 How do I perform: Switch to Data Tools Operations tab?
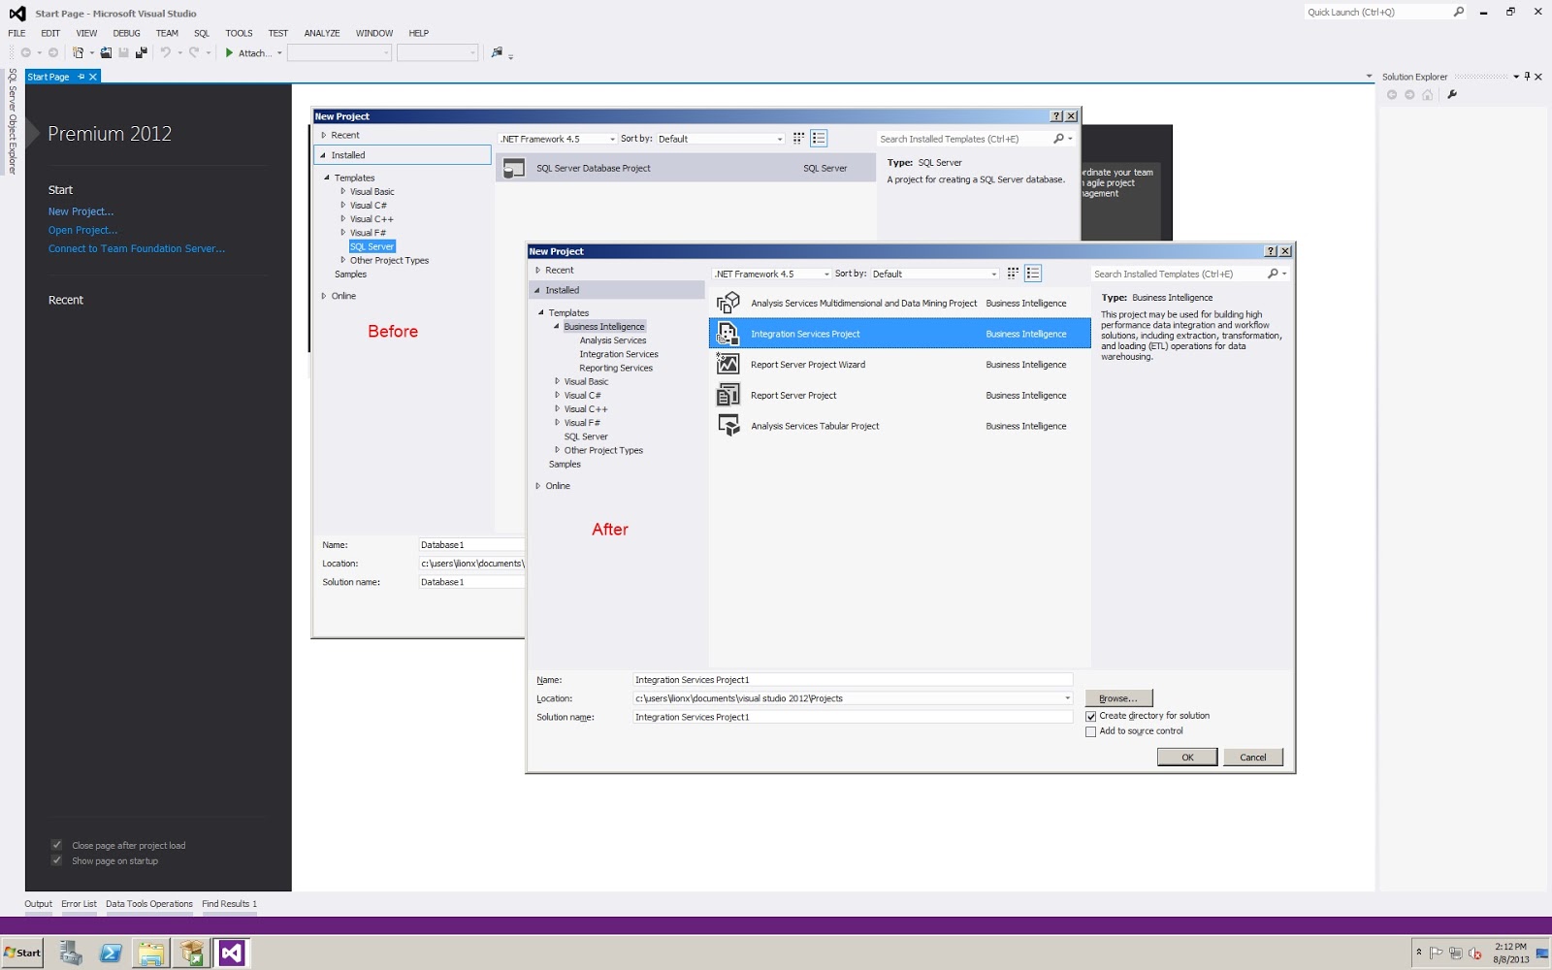point(149,904)
